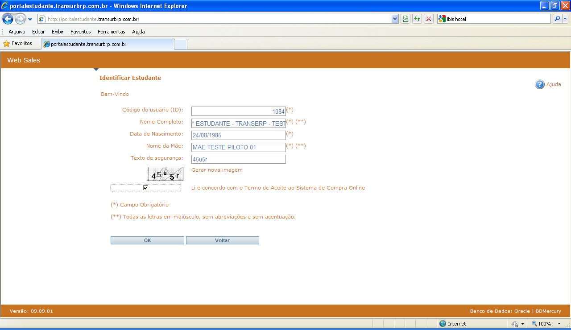
Task: Expand the address bar history dropdown
Action: tap(395, 19)
